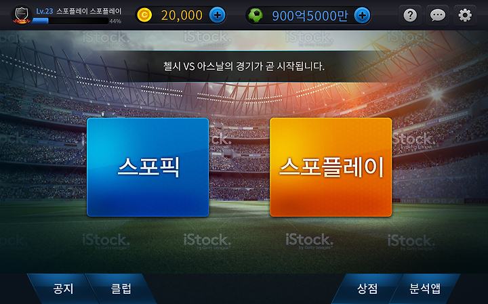This screenshot has width=488, height=304.
Task: Click the level experience progress bar
Action: click(70, 21)
